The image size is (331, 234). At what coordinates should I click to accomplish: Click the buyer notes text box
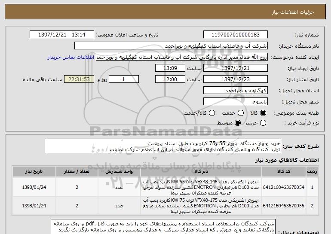163,227
